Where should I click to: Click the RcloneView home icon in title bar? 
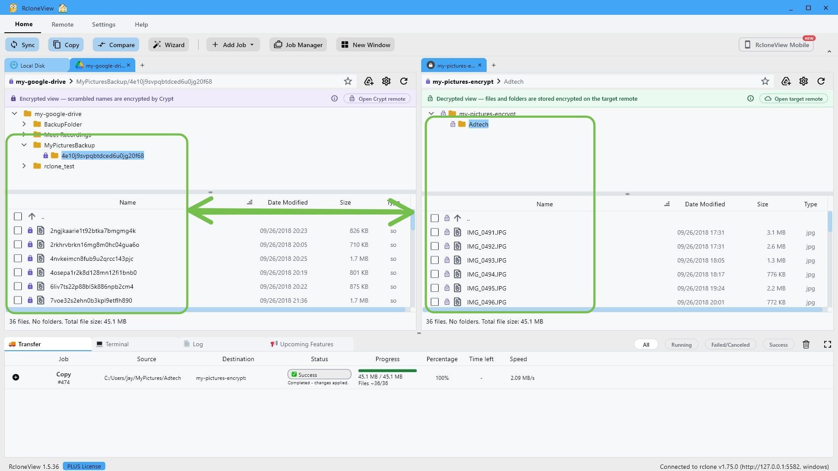tap(63, 8)
